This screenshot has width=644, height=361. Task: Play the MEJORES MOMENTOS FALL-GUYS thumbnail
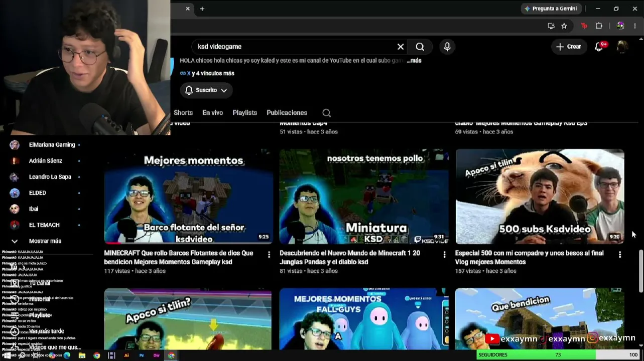pyautogui.click(x=364, y=319)
